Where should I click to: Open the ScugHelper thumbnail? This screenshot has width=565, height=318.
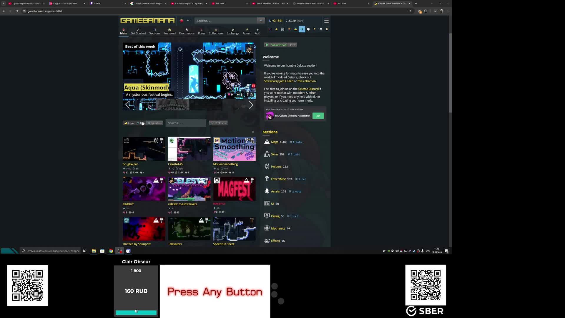[x=144, y=149]
